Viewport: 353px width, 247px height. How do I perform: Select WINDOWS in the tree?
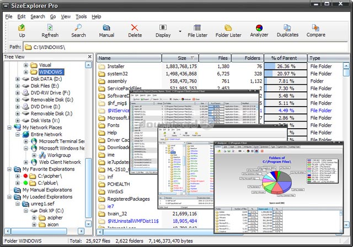coord(51,72)
